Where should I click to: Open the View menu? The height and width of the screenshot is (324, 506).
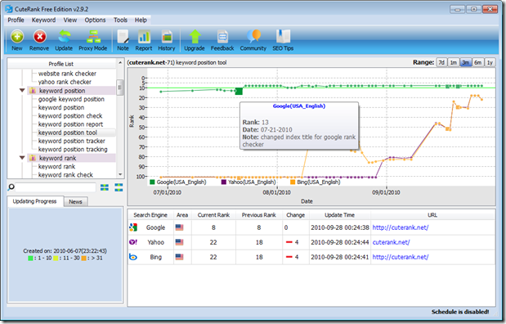pos(70,20)
